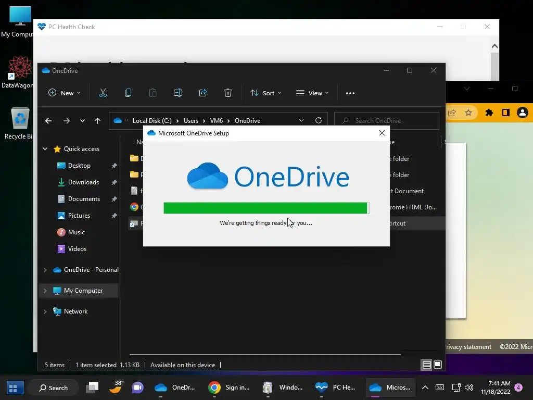Go forward with the right arrow
The height and width of the screenshot is (400, 533).
[x=66, y=121]
